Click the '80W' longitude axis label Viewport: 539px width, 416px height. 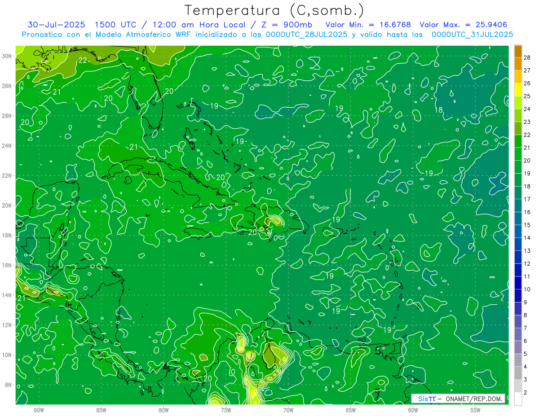tap(164, 410)
